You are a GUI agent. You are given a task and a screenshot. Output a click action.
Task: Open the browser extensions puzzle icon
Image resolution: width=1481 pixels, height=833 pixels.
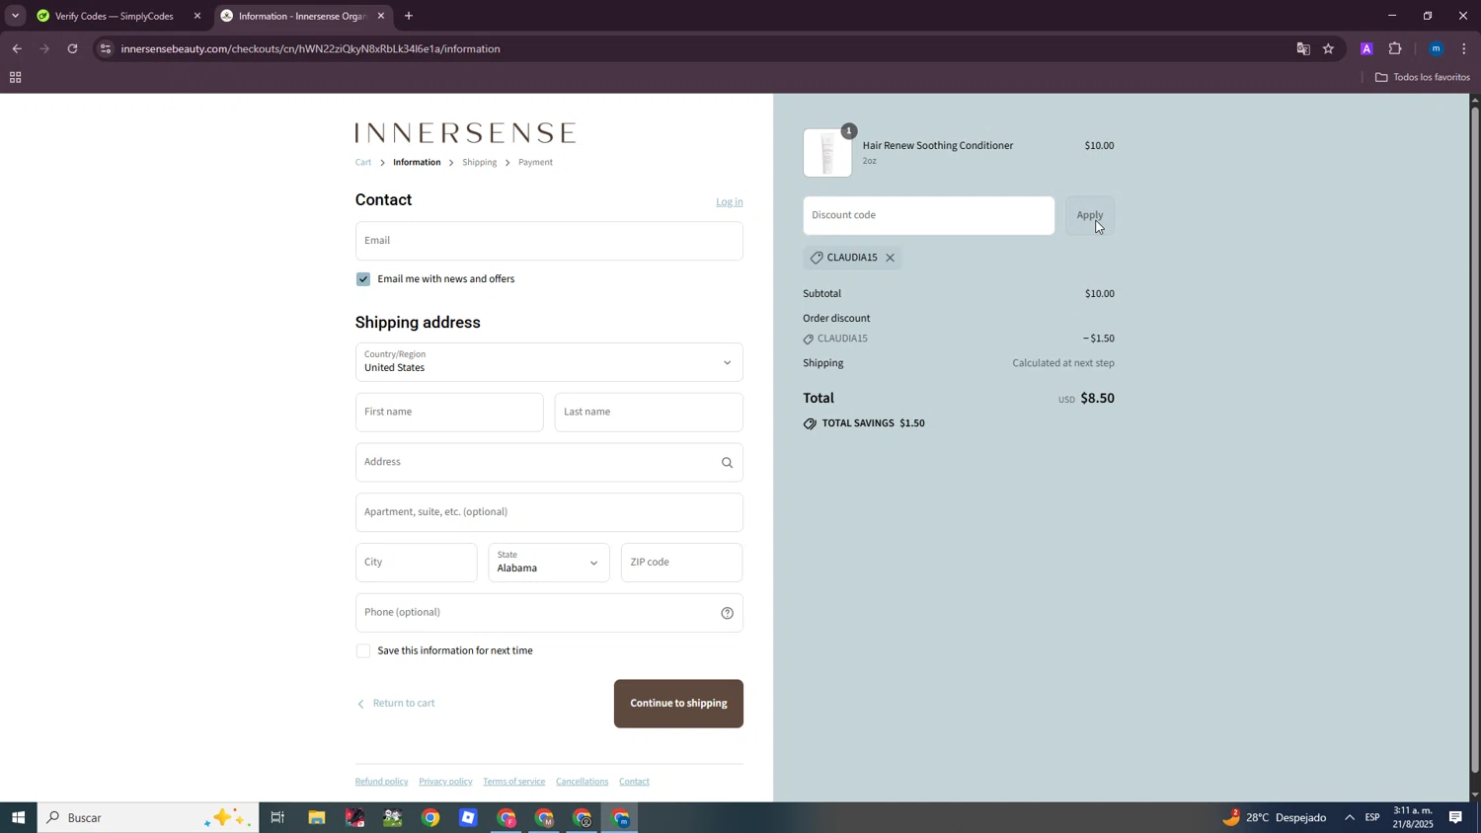(x=1395, y=48)
